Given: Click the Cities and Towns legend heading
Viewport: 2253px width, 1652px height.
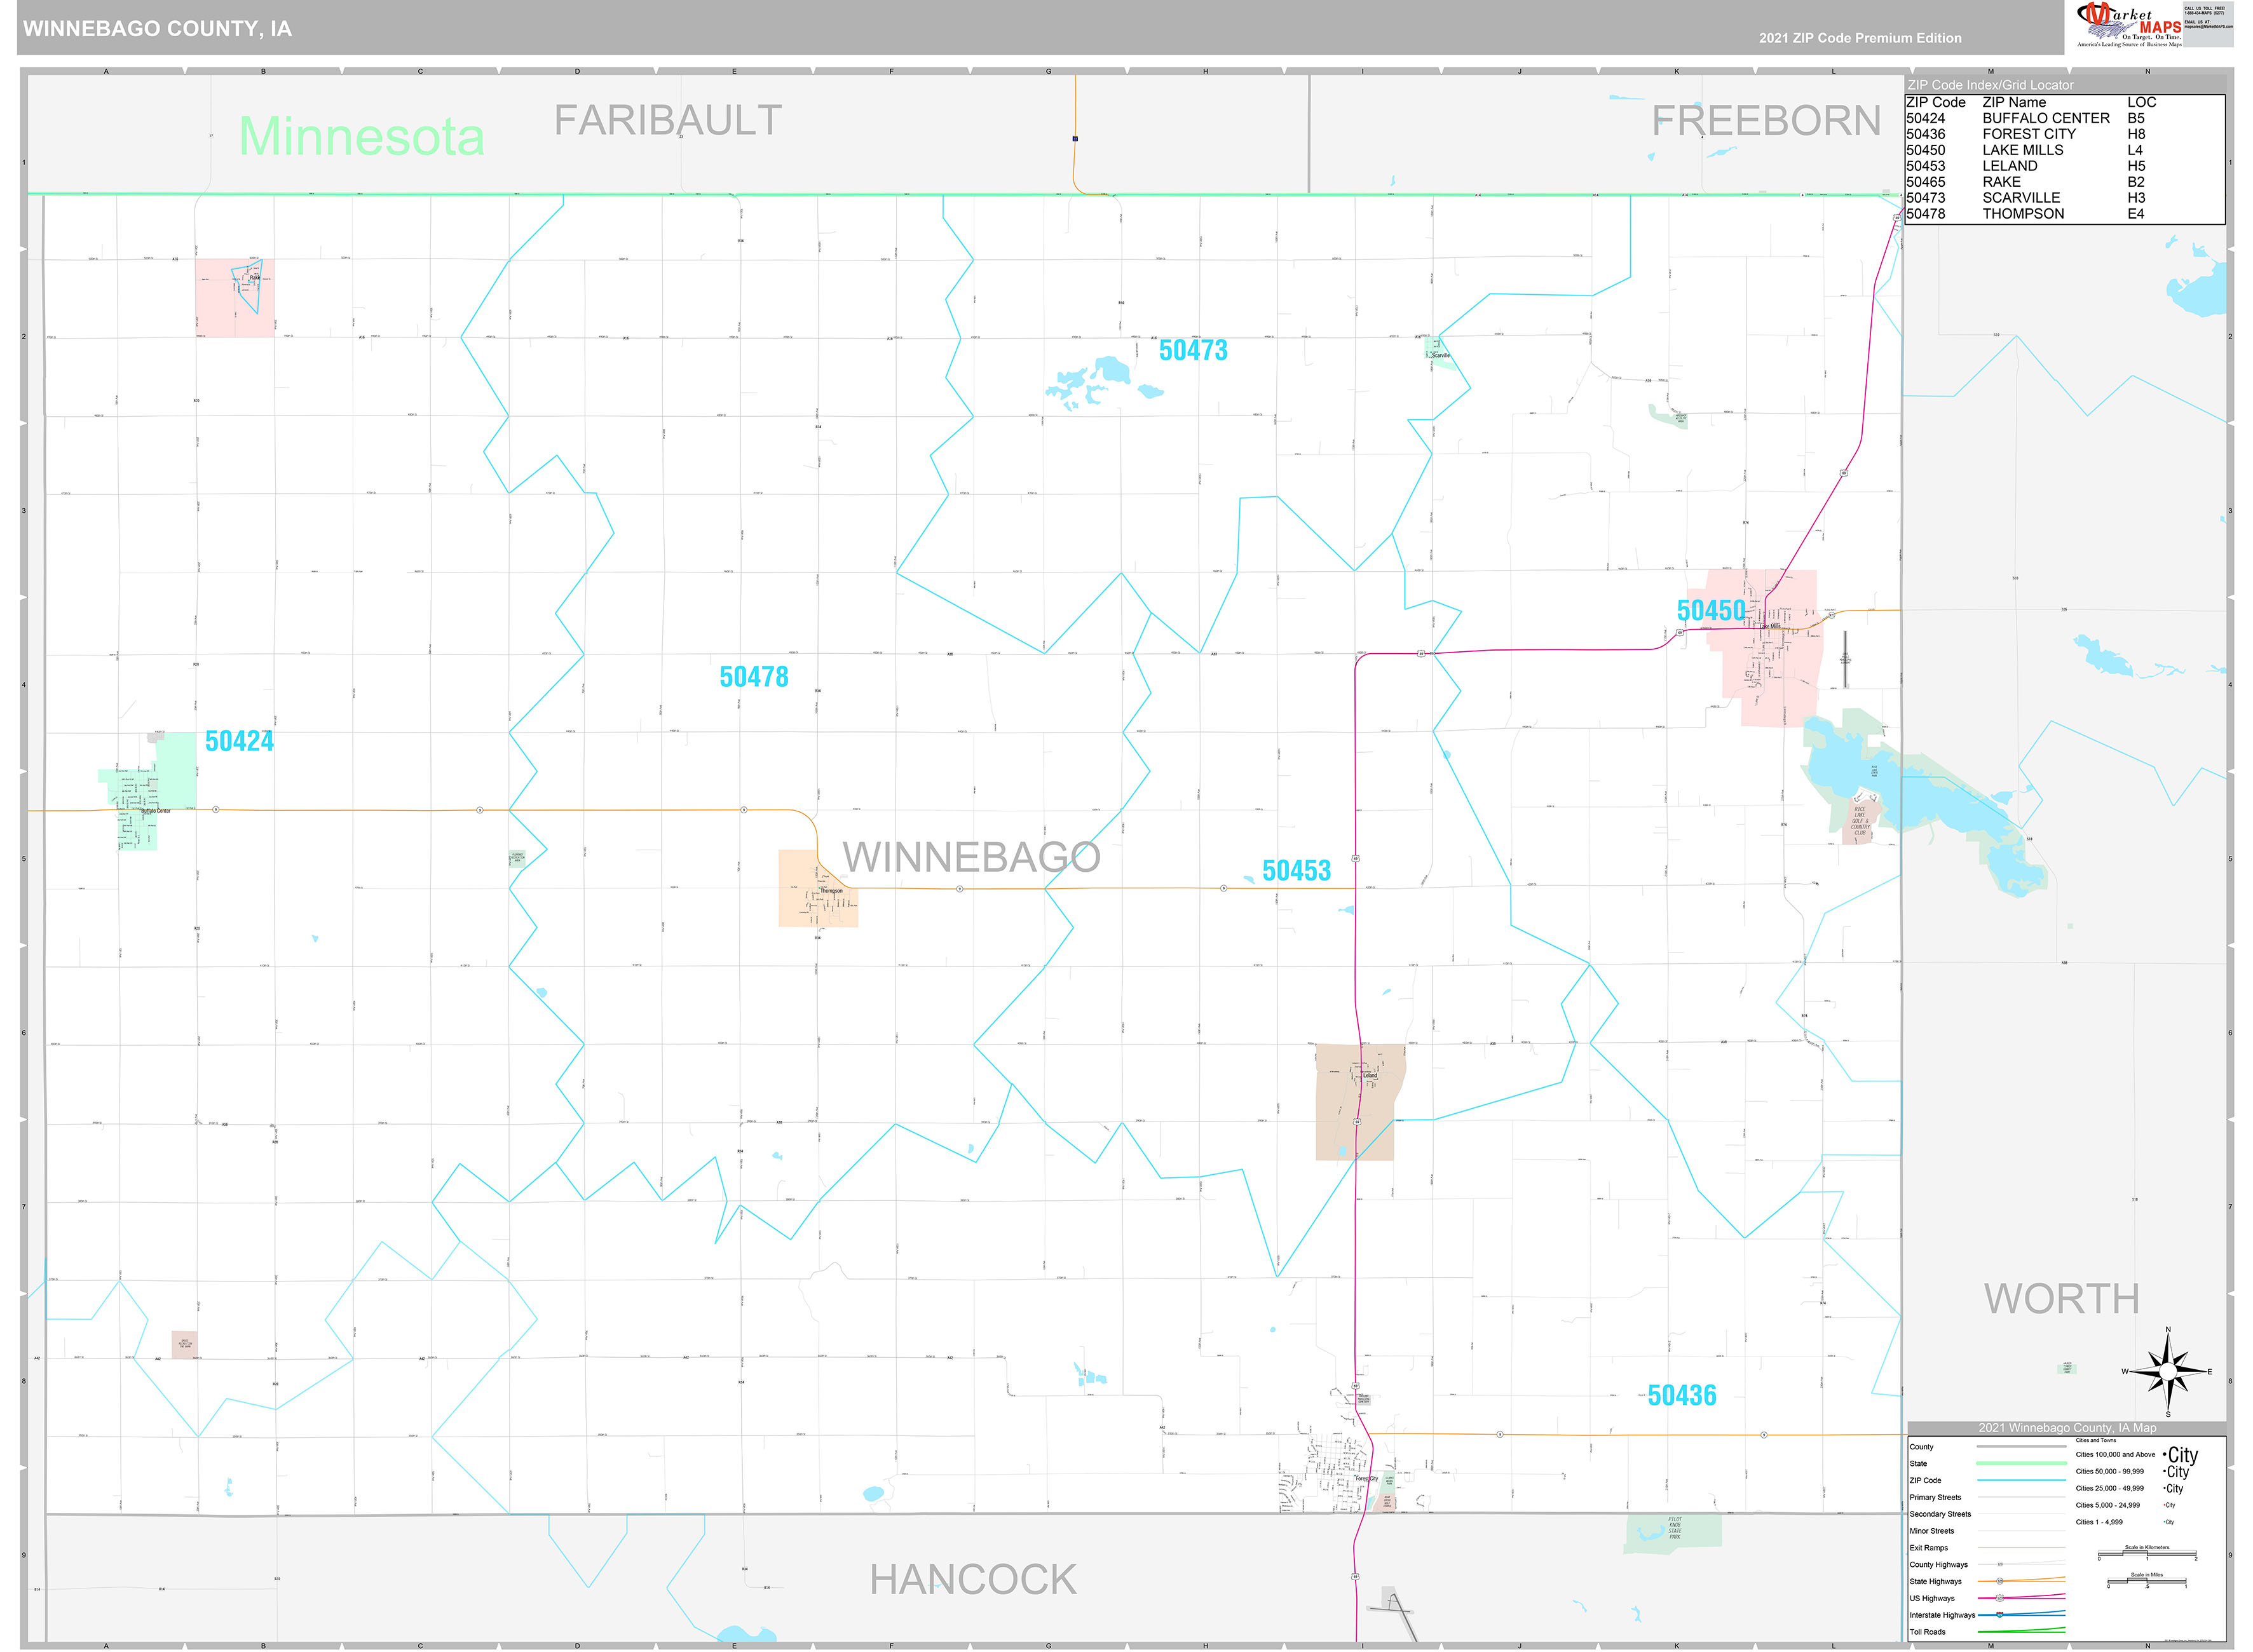Looking at the screenshot, I should 2096,1441.
